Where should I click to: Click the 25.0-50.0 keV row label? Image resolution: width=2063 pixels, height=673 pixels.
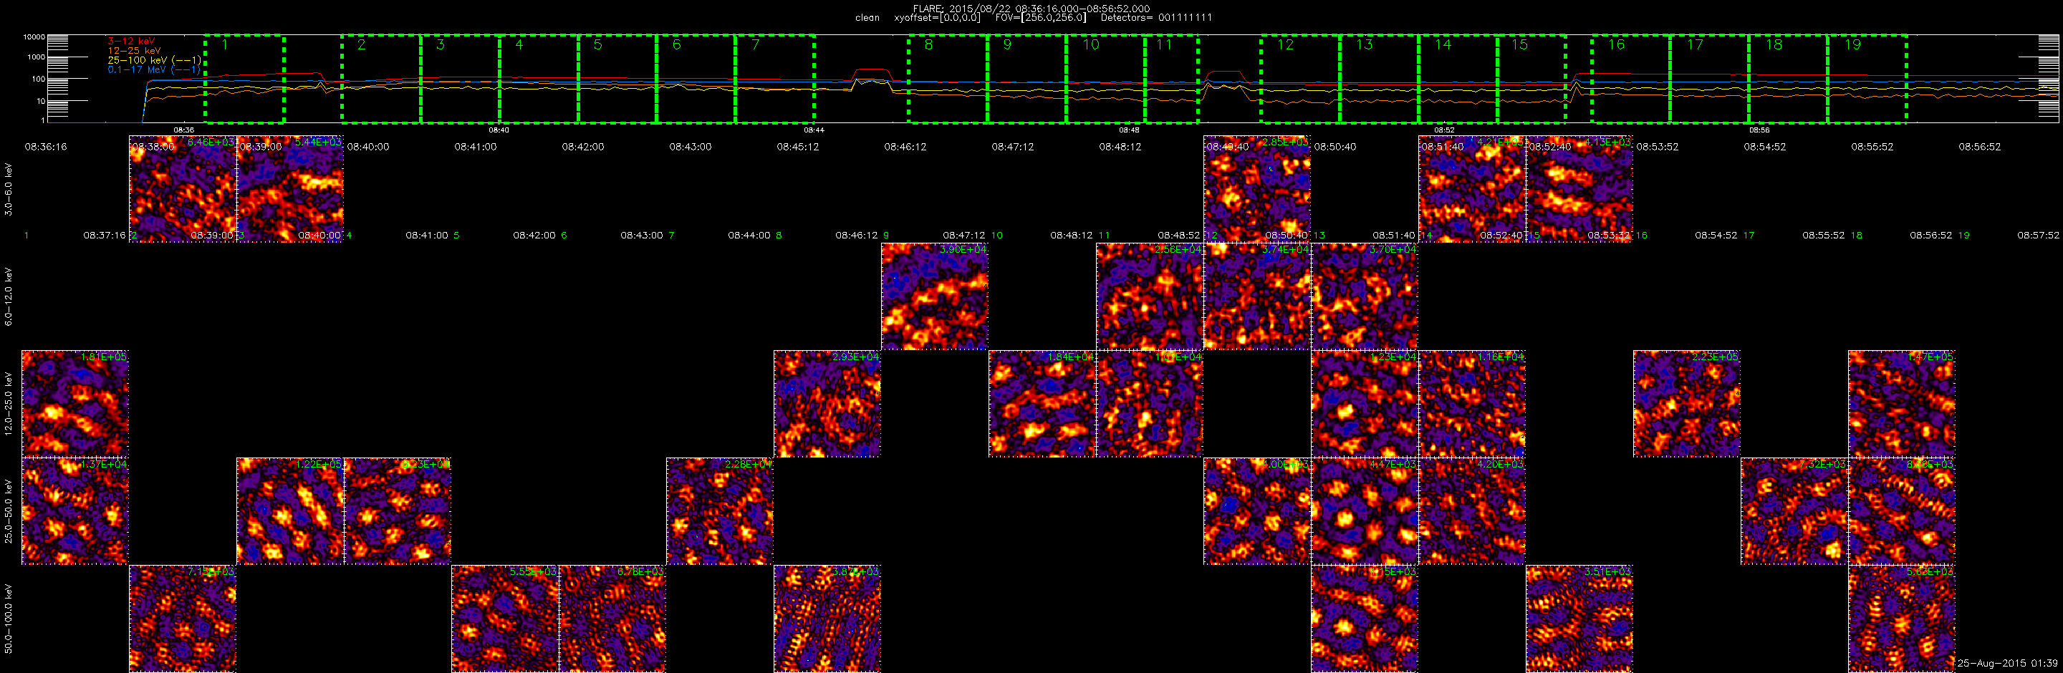pyautogui.click(x=9, y=511)
